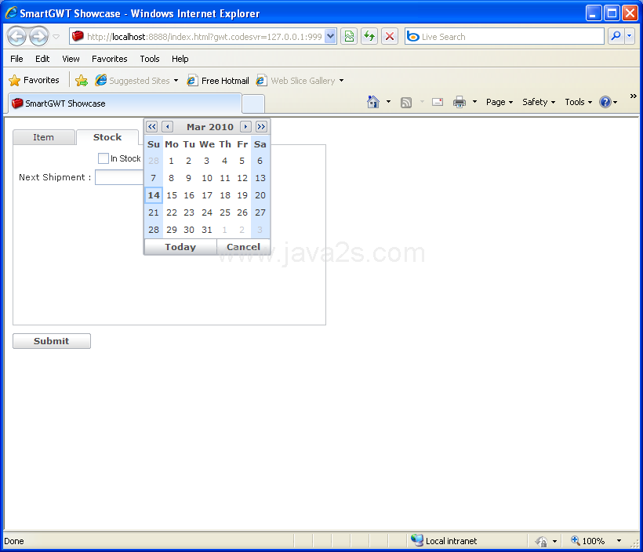Click the 100% zoom level button
This screenshot has height=552, width=643.
(588, 541)
